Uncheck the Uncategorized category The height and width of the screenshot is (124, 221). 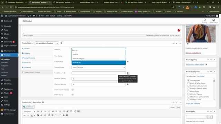tap(189, 80)
